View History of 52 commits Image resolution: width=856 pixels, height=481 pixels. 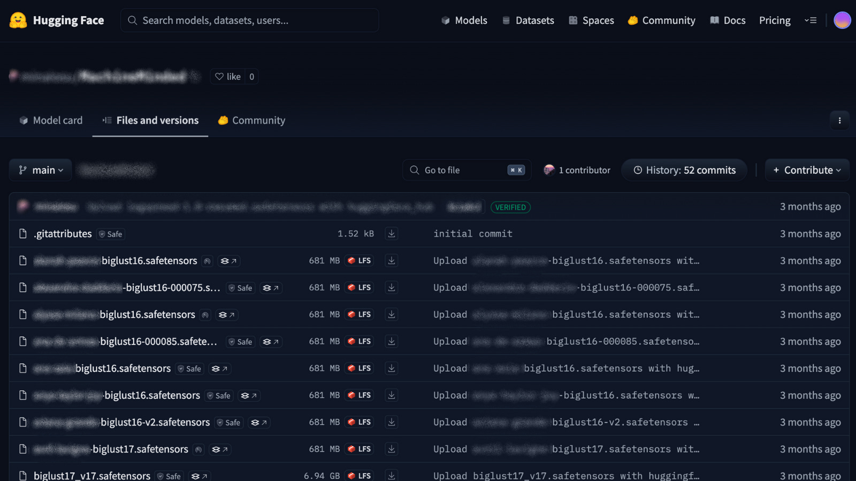pos(684,170)
